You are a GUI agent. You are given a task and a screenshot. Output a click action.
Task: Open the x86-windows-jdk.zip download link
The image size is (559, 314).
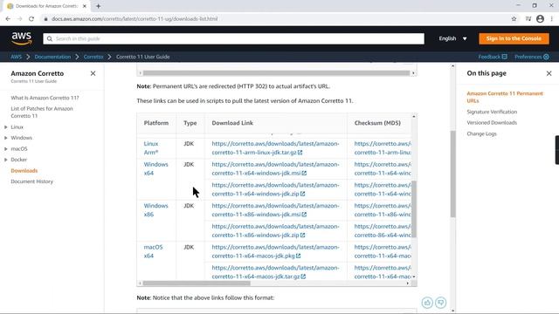click(275, 230)
